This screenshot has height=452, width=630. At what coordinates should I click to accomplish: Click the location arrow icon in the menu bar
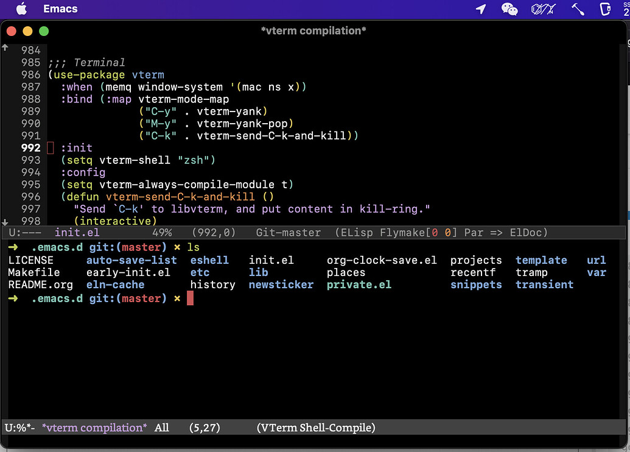click(x=480, y=9)
